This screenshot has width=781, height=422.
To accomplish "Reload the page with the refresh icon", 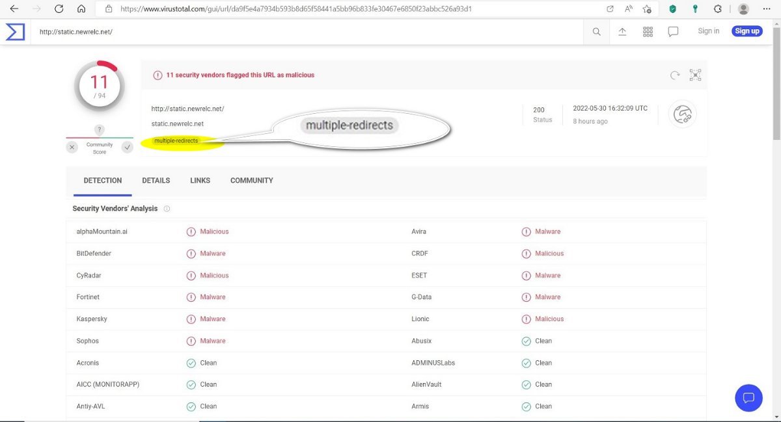I will pyautogui.click(x=59, y=9).
